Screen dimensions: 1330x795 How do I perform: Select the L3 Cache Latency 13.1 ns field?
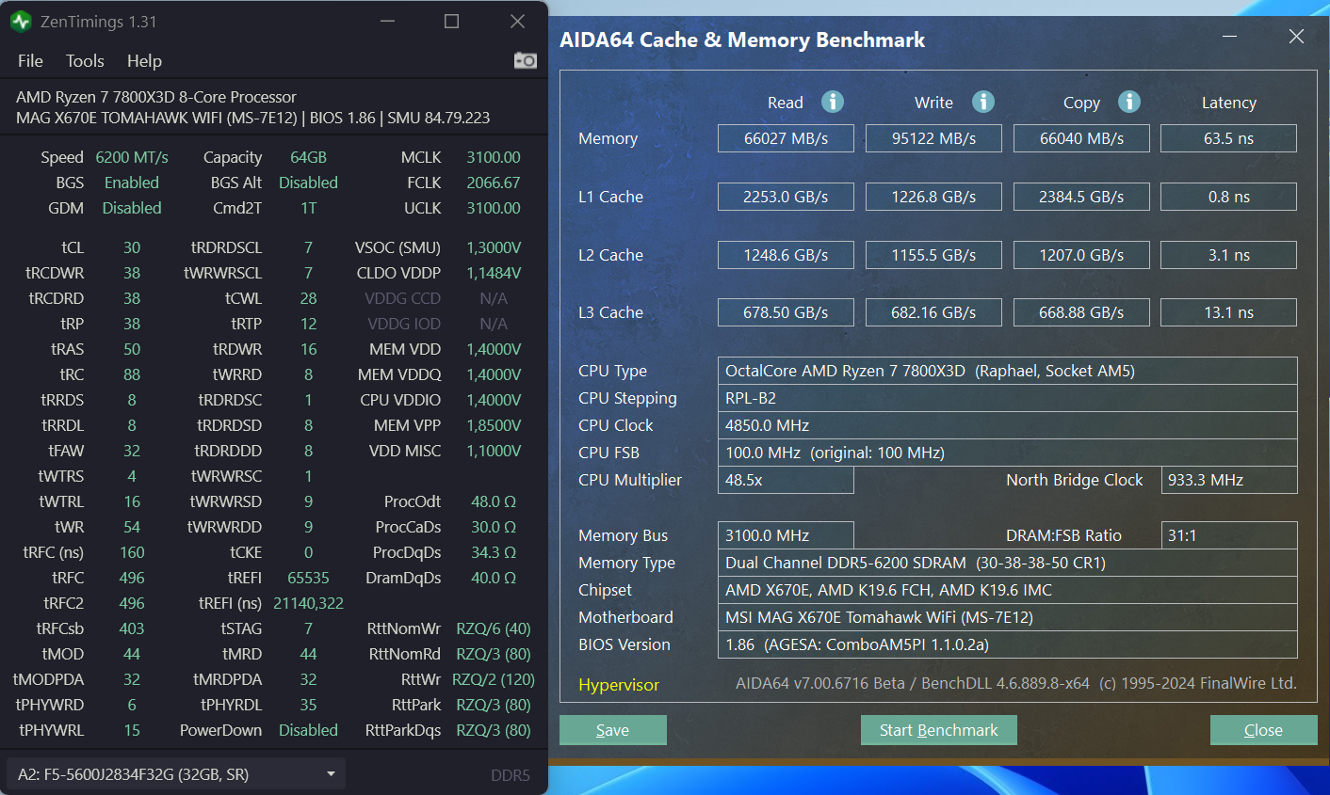[1228, 312]
